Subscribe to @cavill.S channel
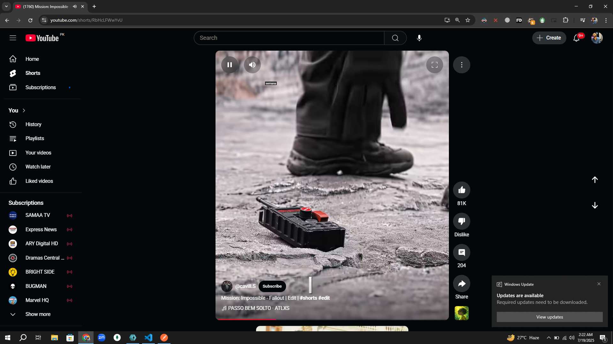The width and height of the screenshot is (613, 344). pyautogui.click(x=272, y=286)
